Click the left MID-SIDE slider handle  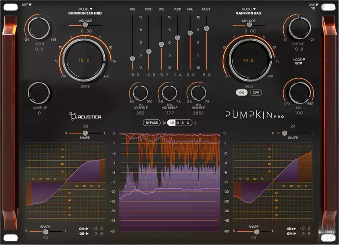[86, 25]
